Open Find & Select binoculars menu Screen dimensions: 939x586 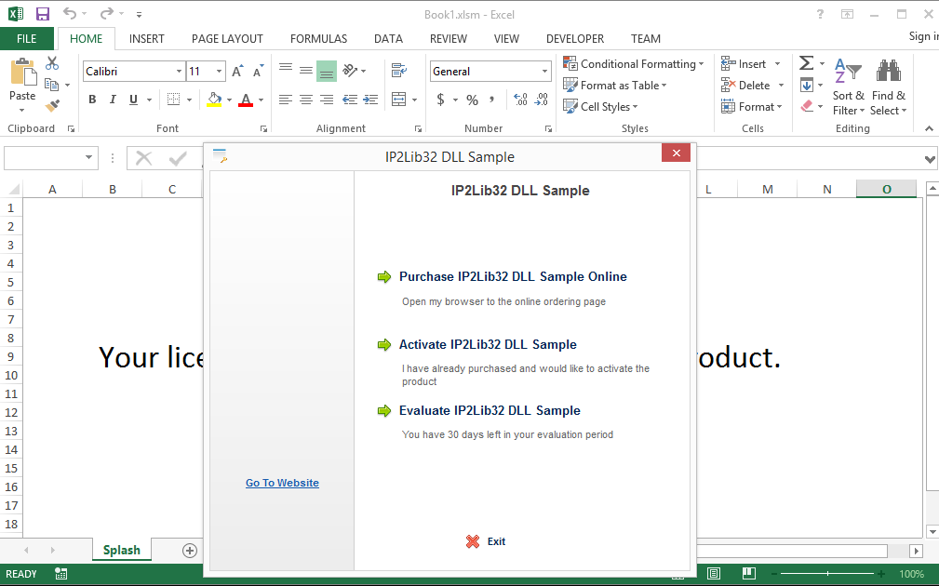pyautogui.click(x=888, y=87)
